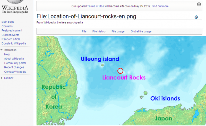
Task: Go to the File usage section
Action: click(118, 31)
